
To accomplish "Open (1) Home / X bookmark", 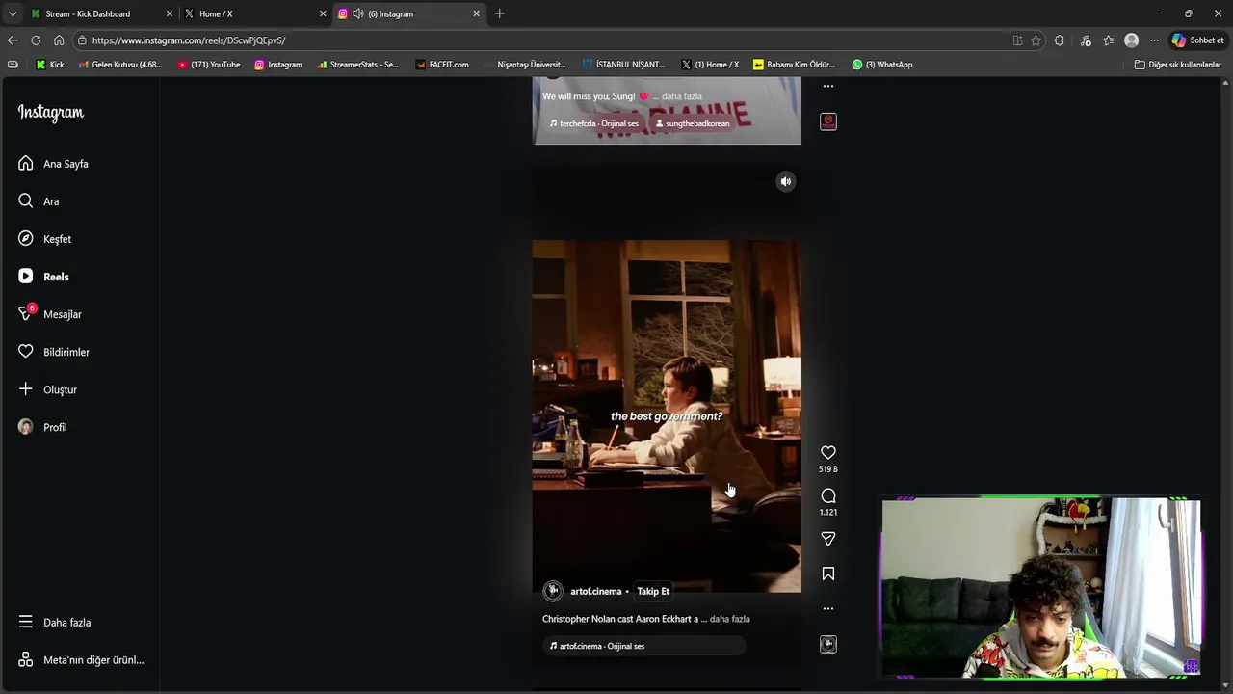I will [710, 65].
